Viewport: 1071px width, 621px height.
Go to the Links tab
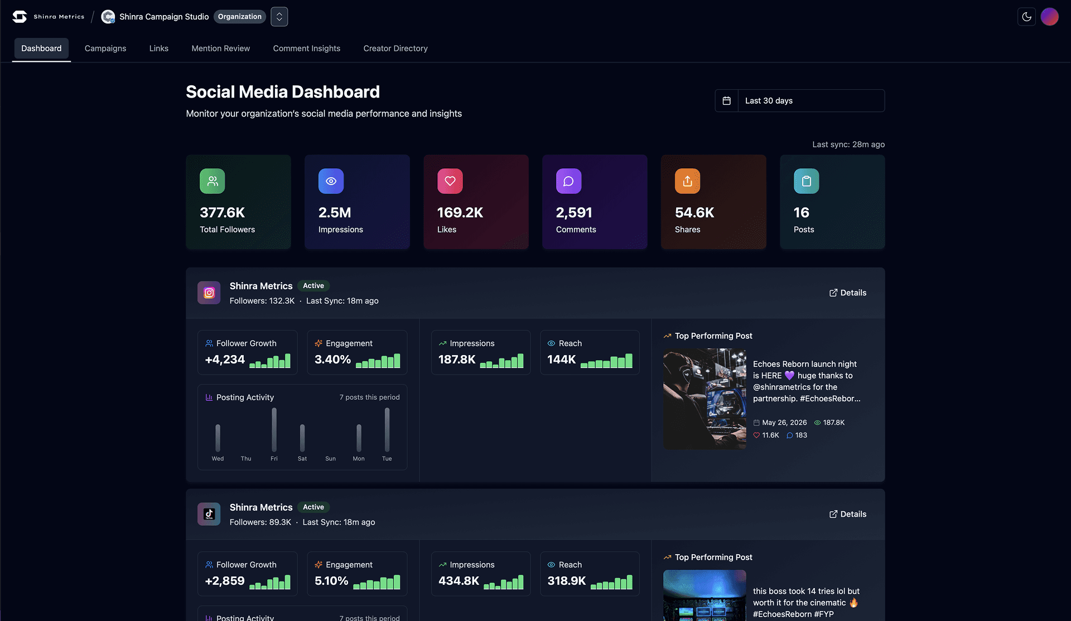(x=159, y=48)
